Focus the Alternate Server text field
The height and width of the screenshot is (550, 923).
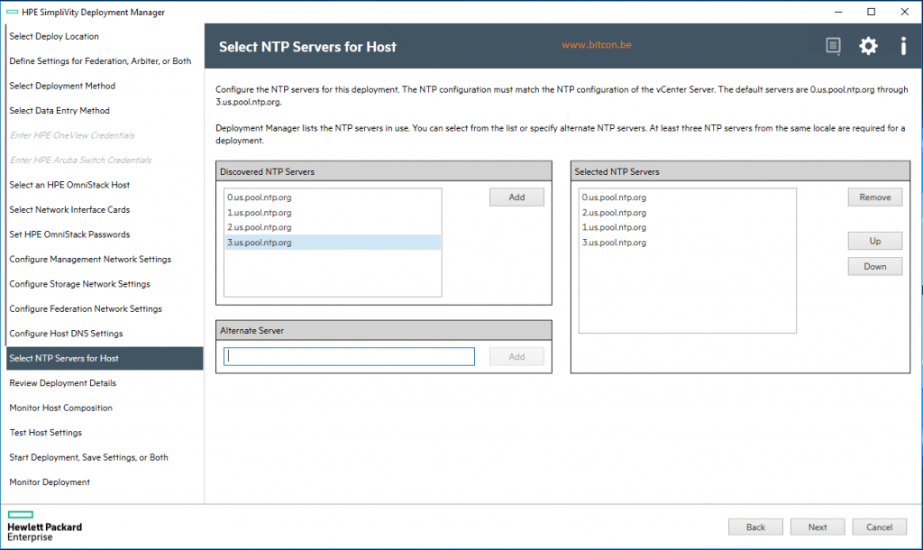(349, 357)
